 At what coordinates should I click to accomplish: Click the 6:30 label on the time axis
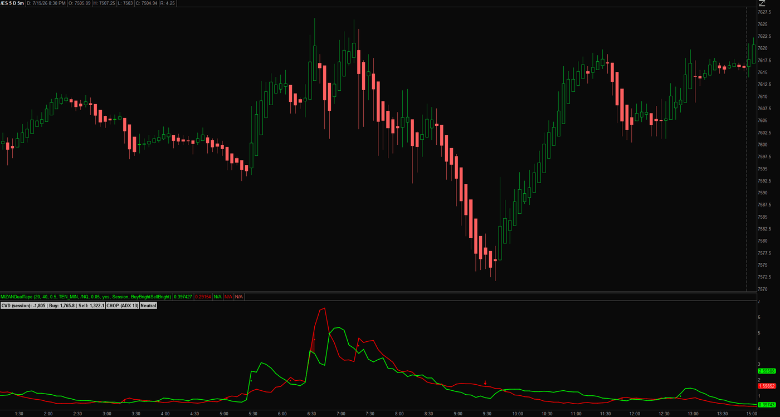click(x=311, y=414)
